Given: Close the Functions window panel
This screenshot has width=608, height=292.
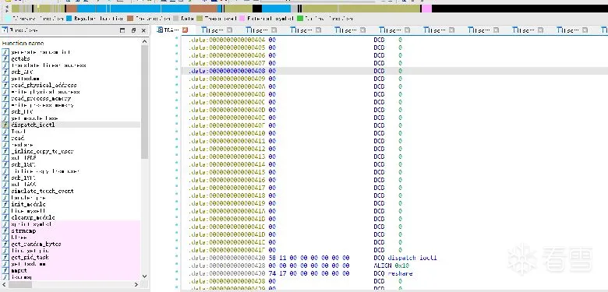Looking at the screenshot, I should 143,30.
